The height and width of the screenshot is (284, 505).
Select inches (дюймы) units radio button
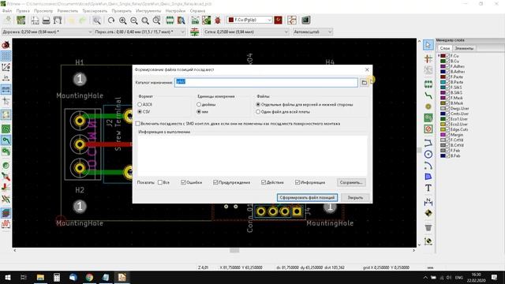click(x=199, y=105)
